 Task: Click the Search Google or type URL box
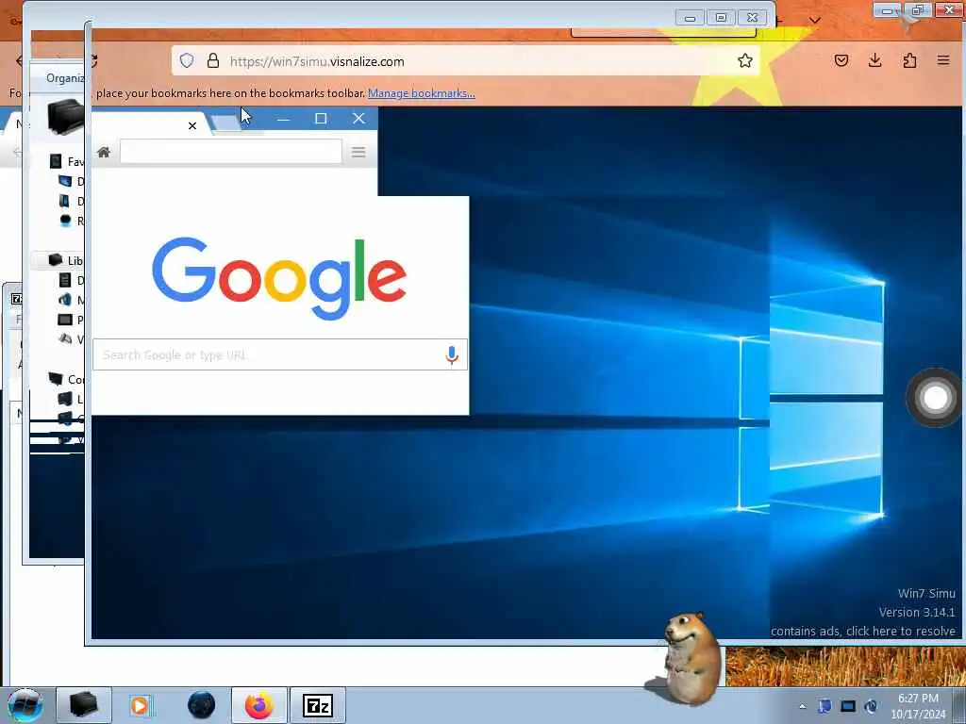280,354
